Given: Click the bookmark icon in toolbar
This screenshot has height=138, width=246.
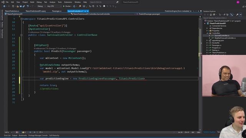Looking at the screenshot, I should coord(104,6).
